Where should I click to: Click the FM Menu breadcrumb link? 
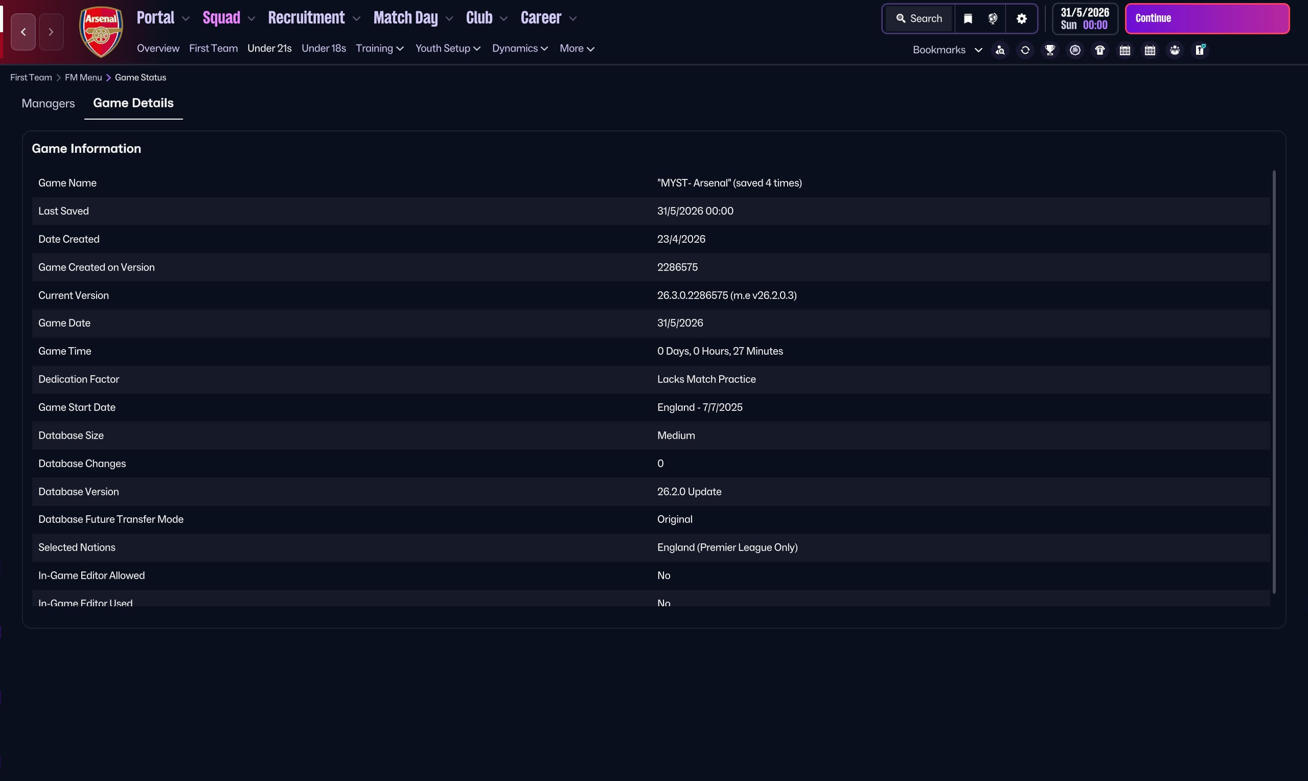83,77
